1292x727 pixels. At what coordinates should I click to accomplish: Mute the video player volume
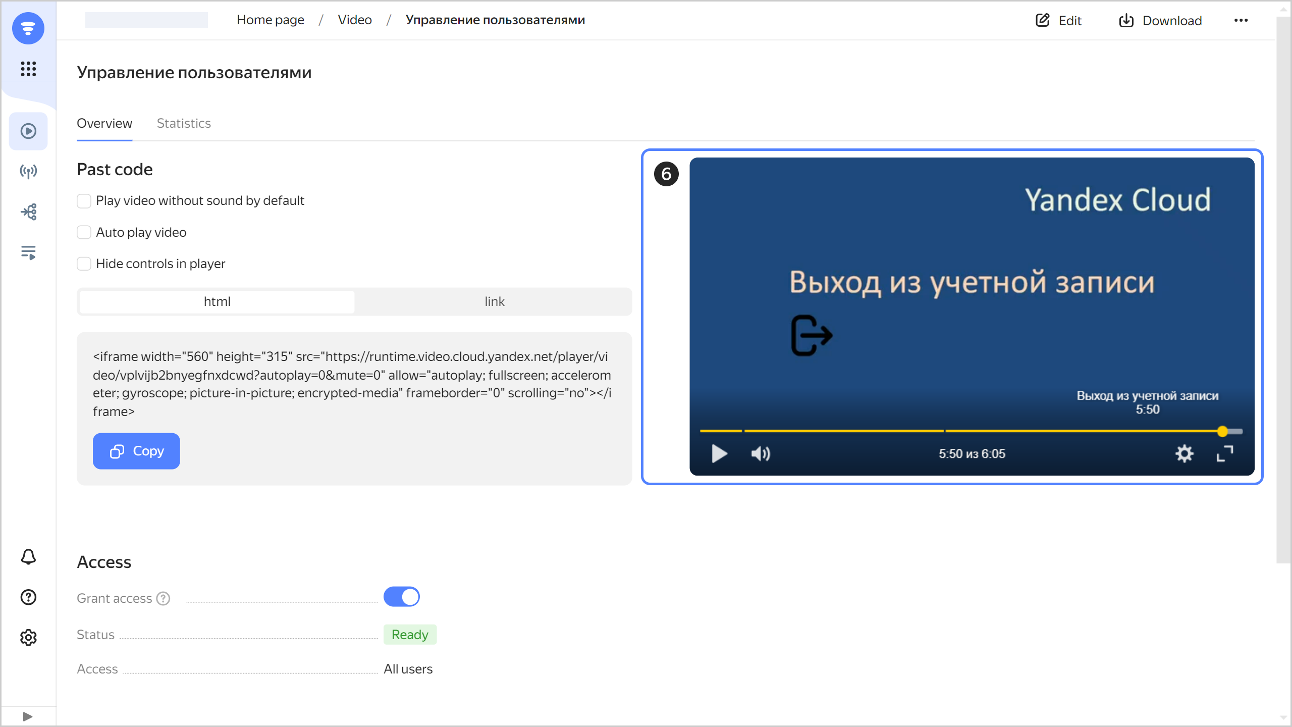click(761, 453)
